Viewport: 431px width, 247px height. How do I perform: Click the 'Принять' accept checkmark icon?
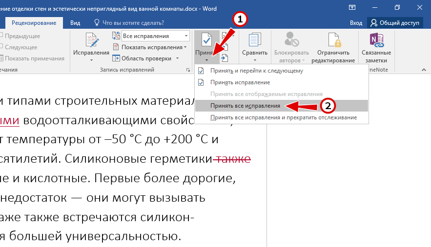[206, 40]
